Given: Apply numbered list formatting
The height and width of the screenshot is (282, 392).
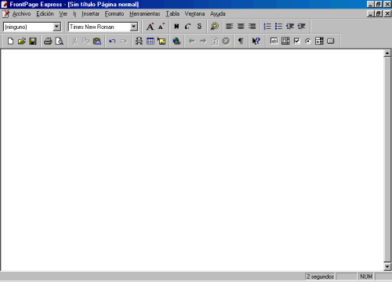Looking at the screenshot, I should (267, 27).
